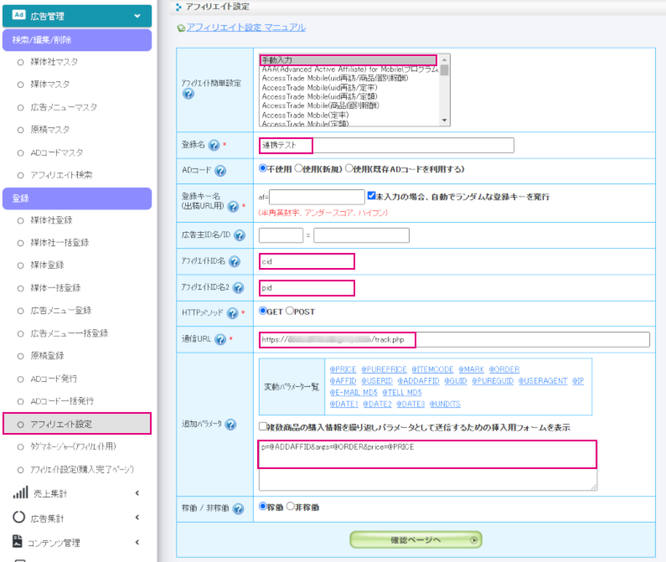Open 広告メニューマスタ in sidebar
666x562 pixels.
tap(64, 107)
